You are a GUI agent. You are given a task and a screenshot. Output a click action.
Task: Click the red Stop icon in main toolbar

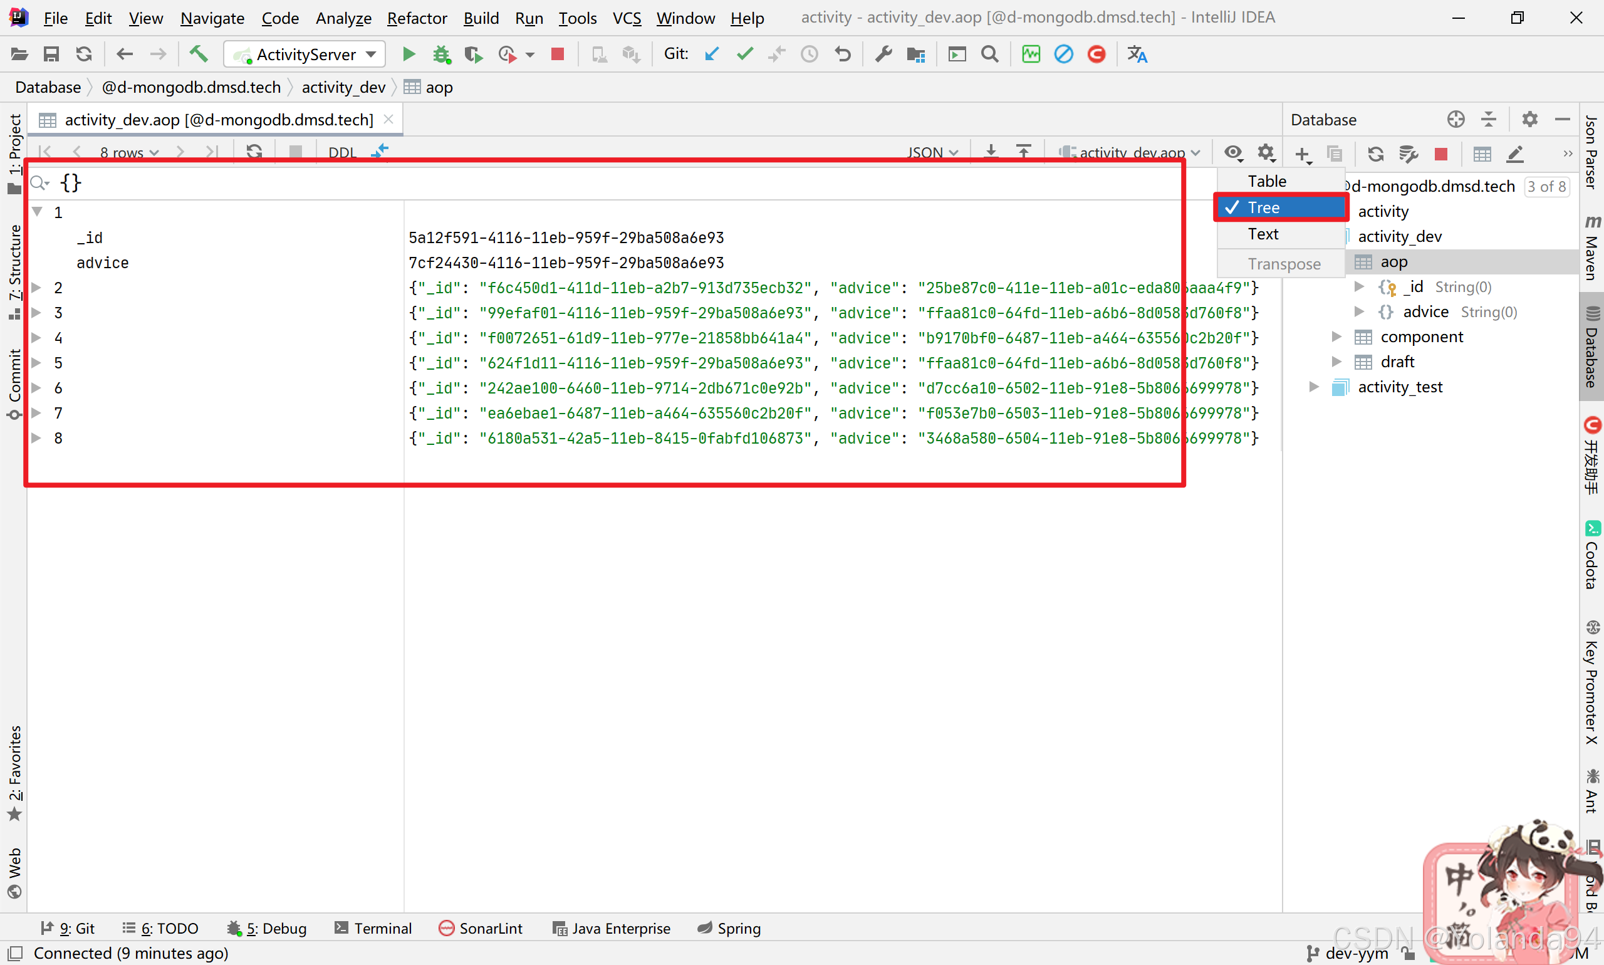[557, 55]
